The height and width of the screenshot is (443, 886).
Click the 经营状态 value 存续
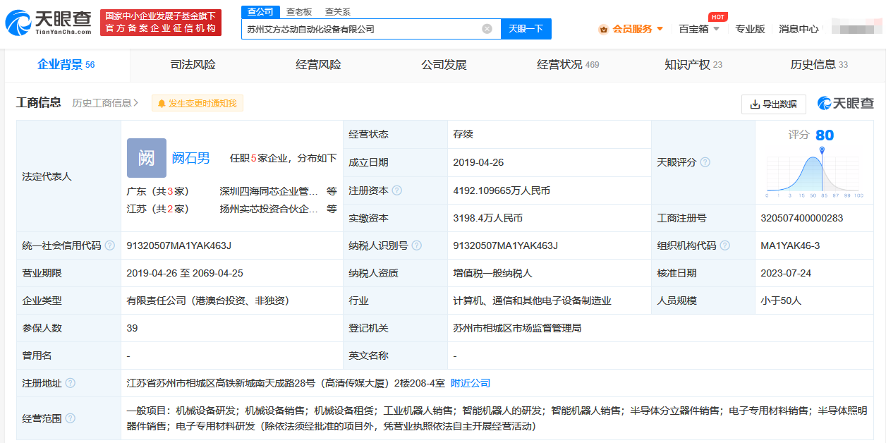(x=463, y=134)
